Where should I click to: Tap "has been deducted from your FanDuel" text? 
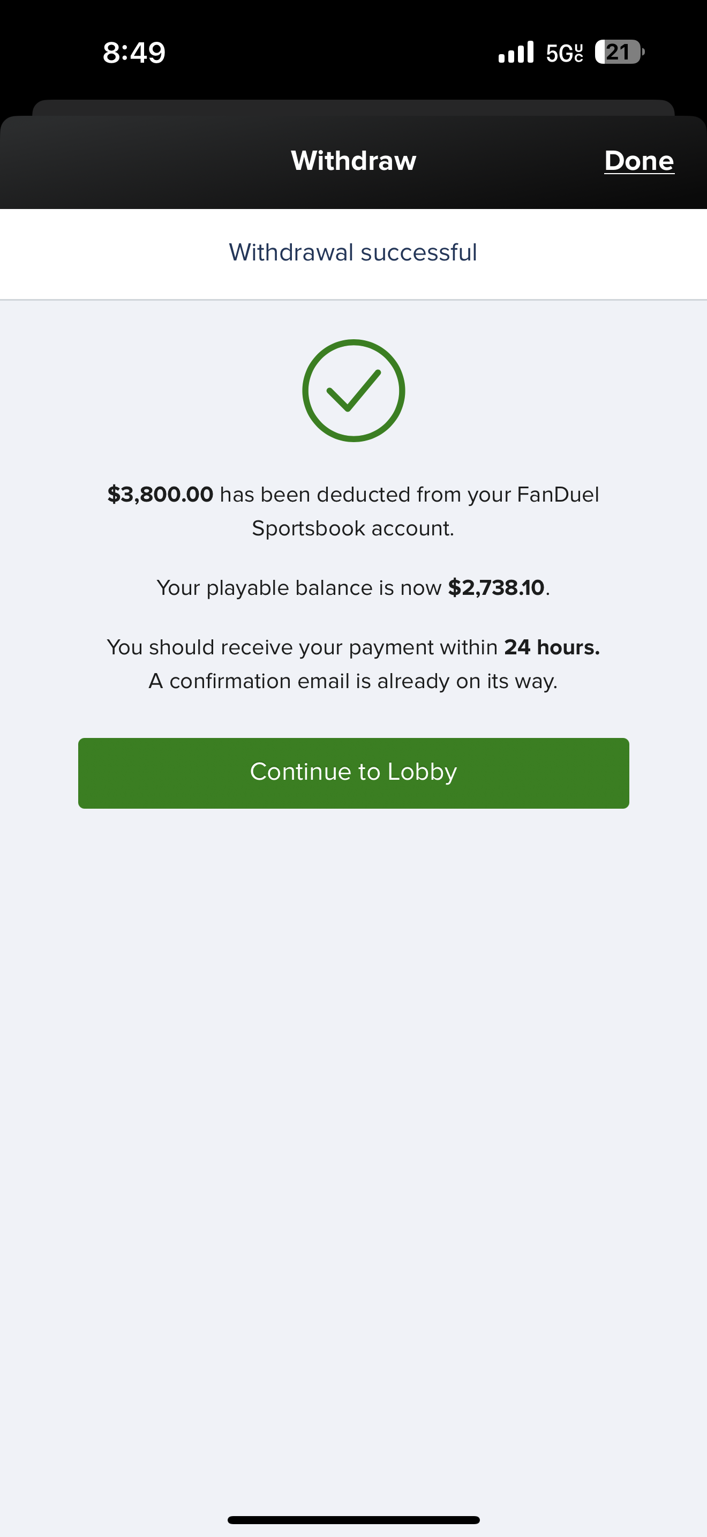pos(409,495)
